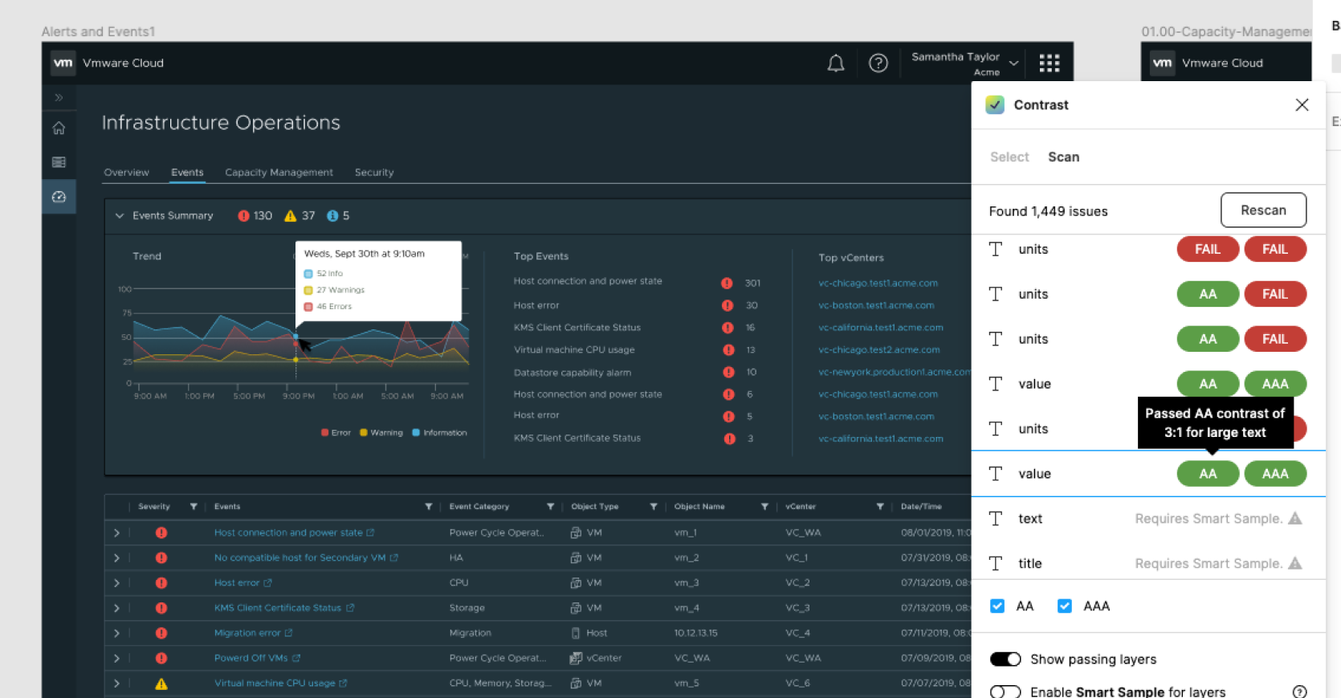Switch to the Events tab
The width and height of the screenshot is (1341, 698).
coord(187,173)
